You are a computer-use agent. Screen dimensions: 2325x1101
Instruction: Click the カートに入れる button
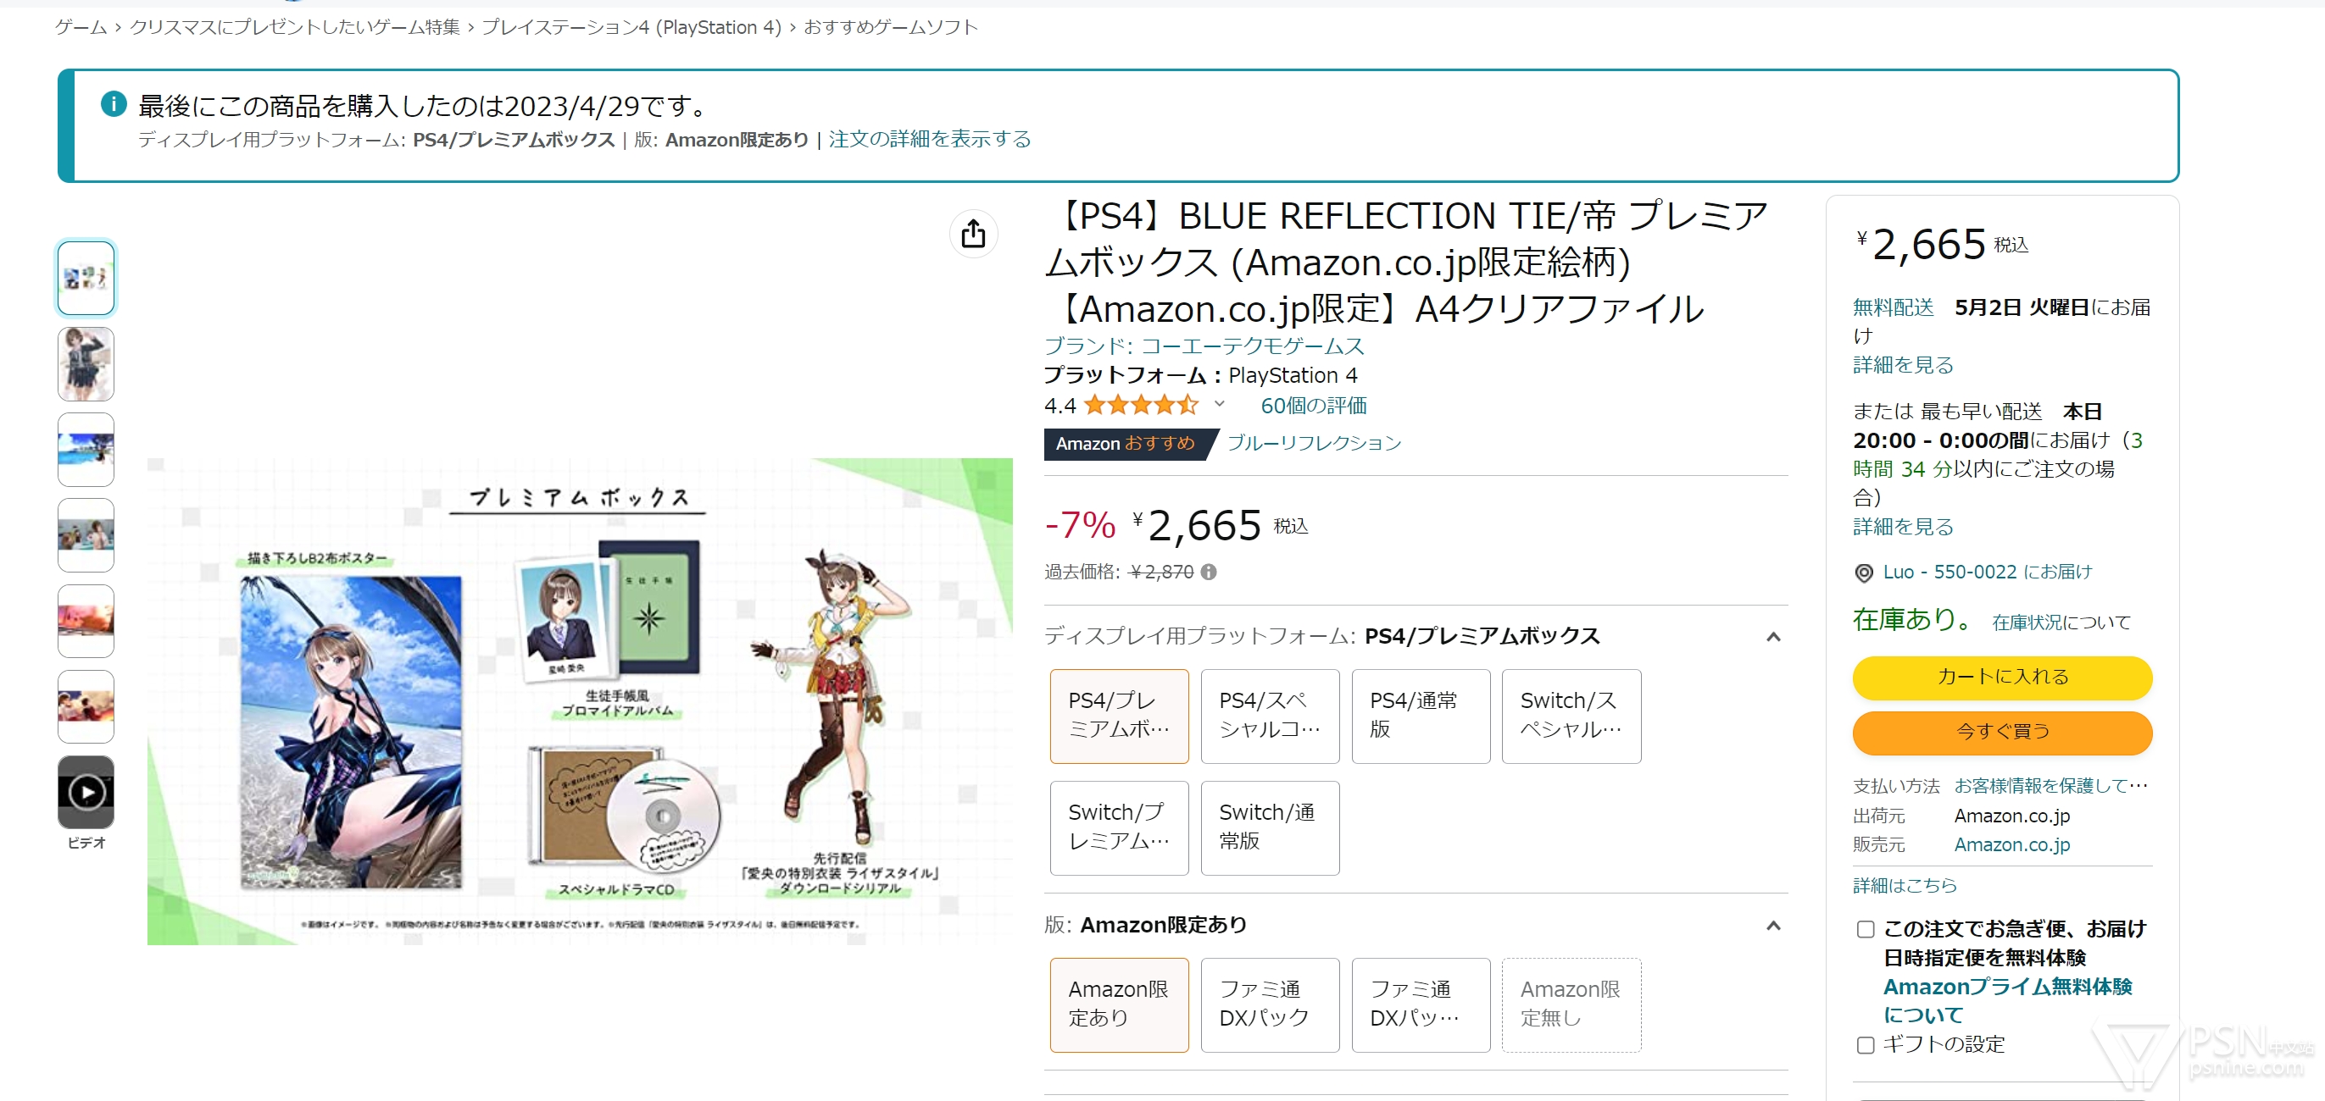[2002, 678]
